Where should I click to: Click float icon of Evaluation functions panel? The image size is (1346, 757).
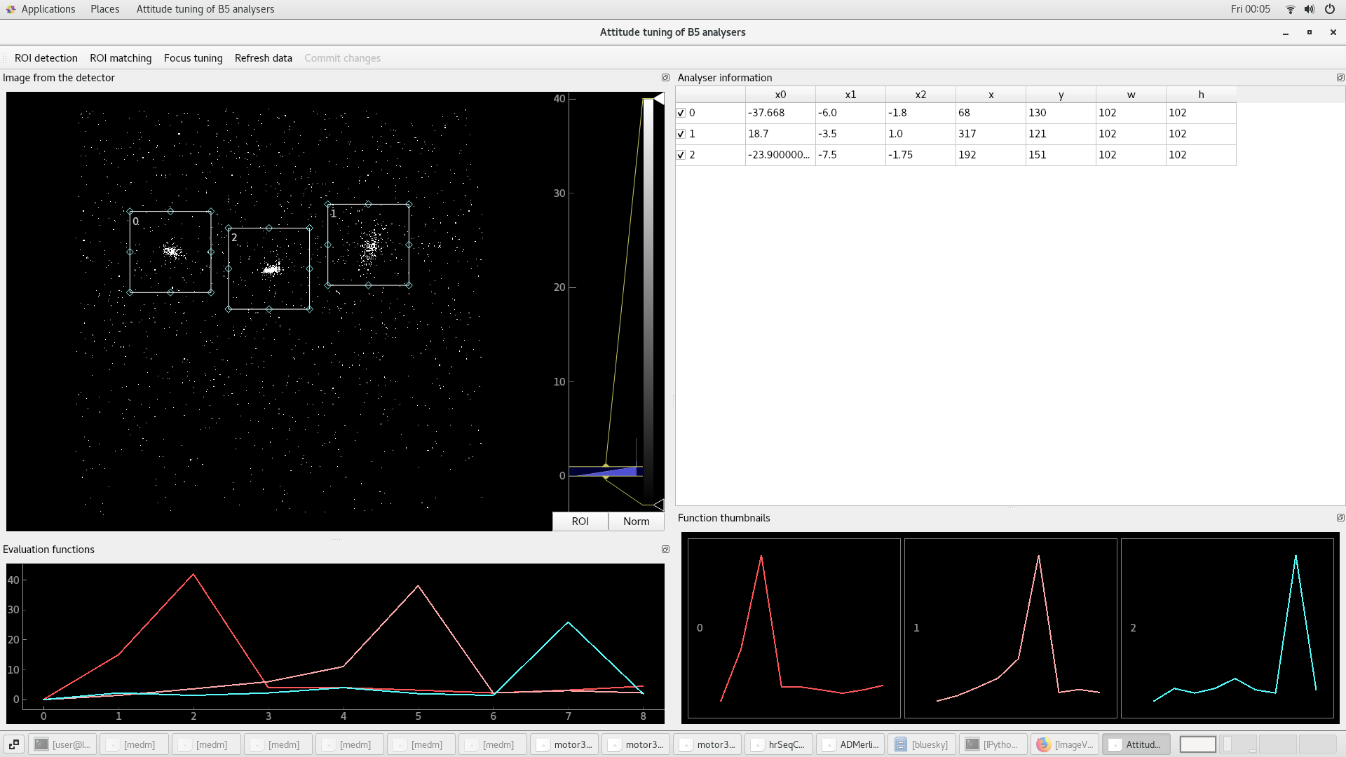(x=665, y=550)
